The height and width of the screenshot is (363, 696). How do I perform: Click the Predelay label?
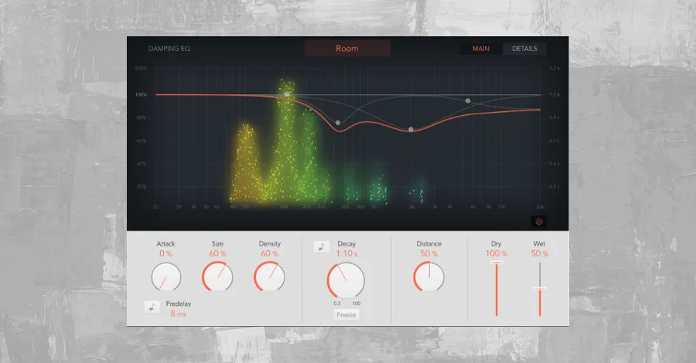point(179,304)
